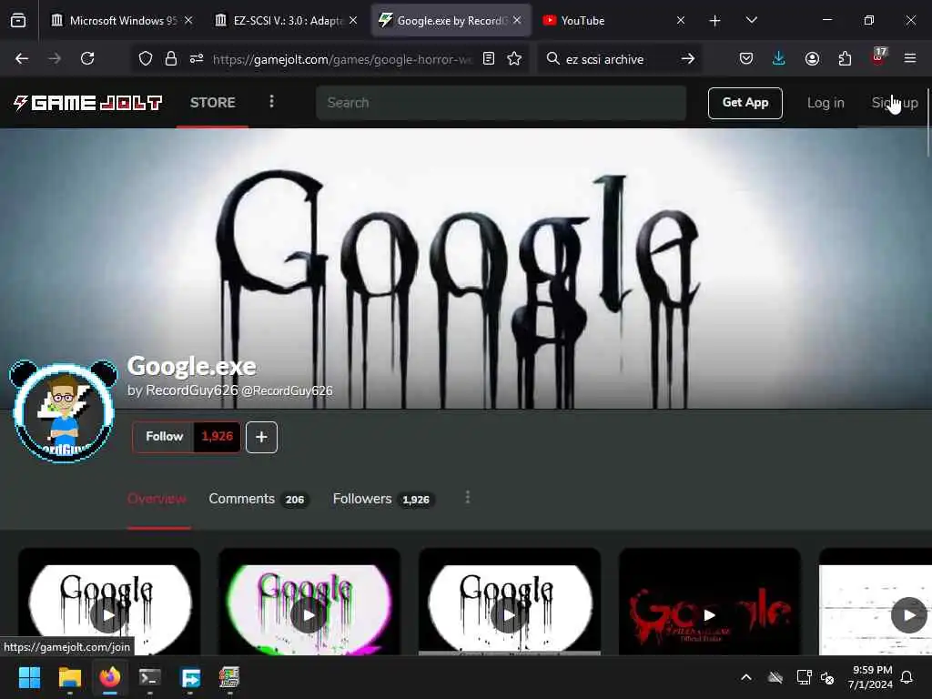
Task: Click the Game Jolt Search field
Action: click(x=501, y=103)
